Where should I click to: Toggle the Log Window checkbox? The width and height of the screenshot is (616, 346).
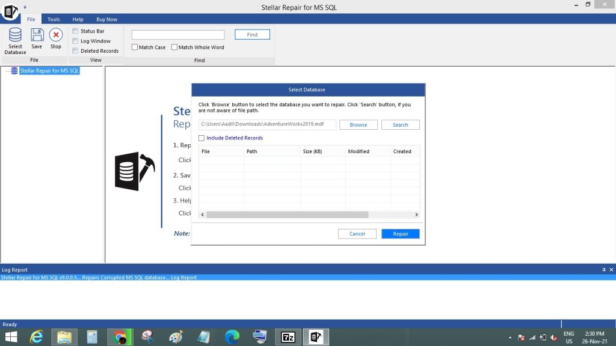click(x=75, y=41)
